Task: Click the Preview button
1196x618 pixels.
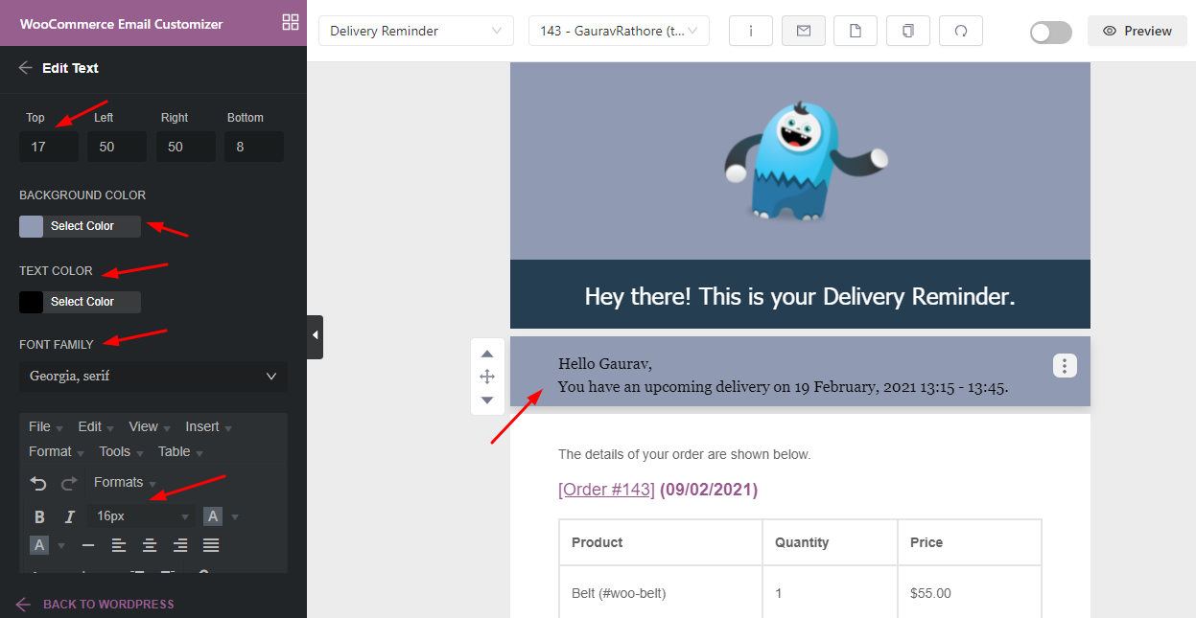Action: 1137,31
